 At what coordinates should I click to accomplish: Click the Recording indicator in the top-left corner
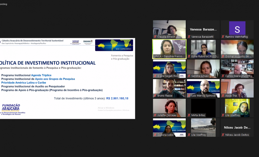(x=3, y=4)
